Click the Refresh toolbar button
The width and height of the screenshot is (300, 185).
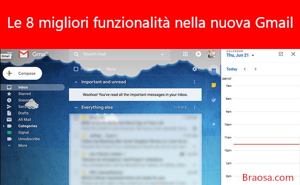(94, 69)
